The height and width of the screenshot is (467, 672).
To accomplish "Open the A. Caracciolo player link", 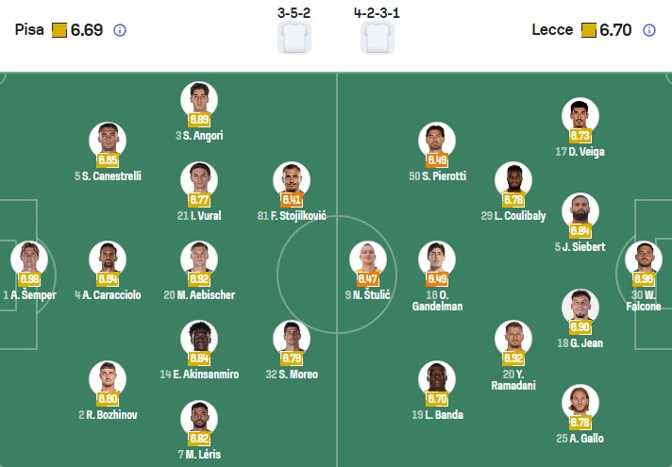I will [108, 295].
